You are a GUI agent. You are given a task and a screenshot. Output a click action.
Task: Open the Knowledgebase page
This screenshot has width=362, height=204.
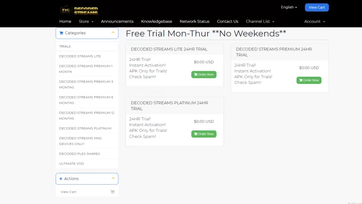(x=156, y=22)
